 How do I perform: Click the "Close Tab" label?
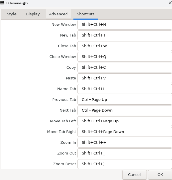(x=67, y=46)
